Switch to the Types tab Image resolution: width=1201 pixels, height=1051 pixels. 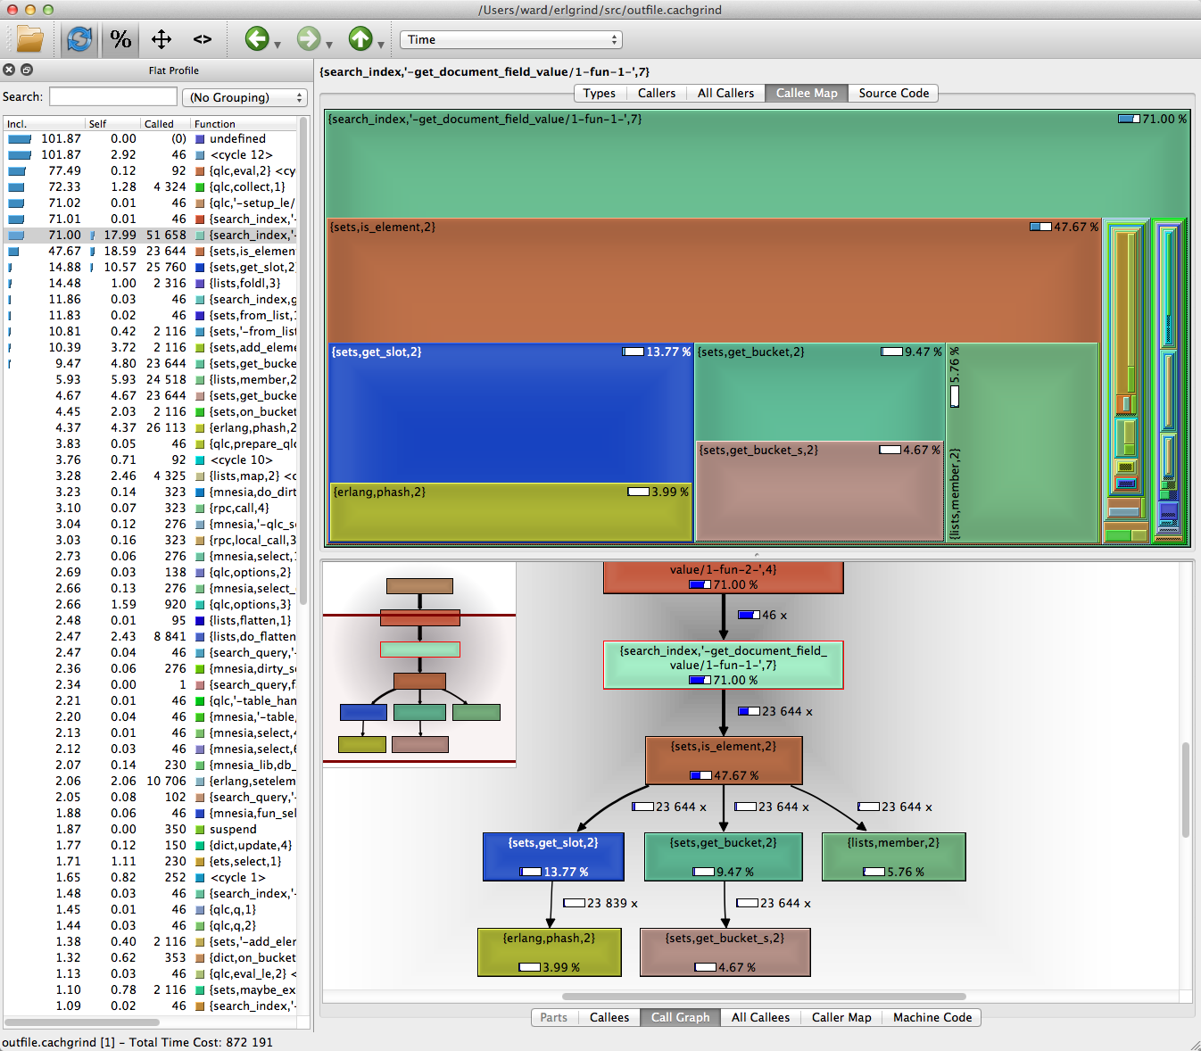click(x=600, y=93)
